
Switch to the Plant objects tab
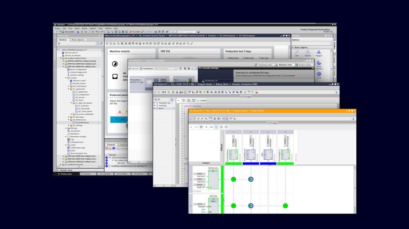pyautogui.click(x=78, y=40)
